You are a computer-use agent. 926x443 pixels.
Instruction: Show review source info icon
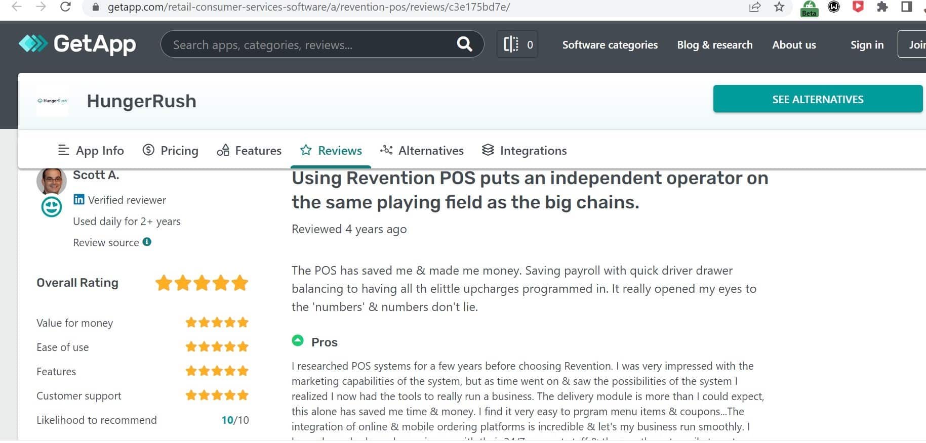click(x=147, y=242)
